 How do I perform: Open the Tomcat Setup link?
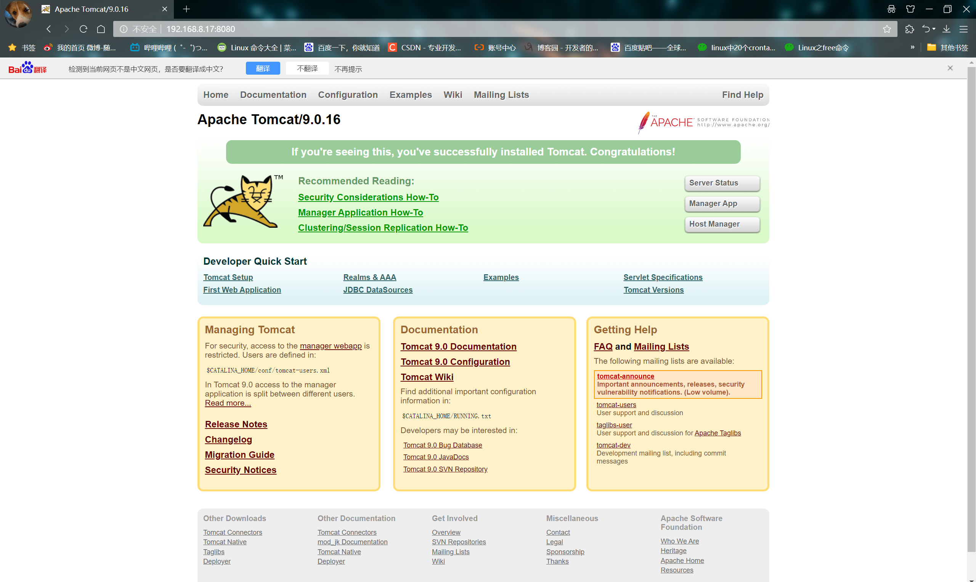[x=228, y=277]
